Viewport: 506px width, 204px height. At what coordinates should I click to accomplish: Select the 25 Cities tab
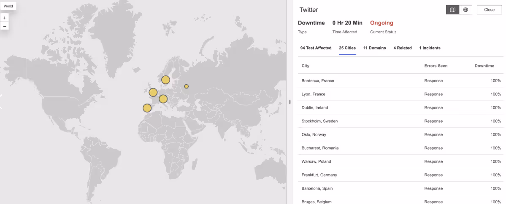tap(347, 48)
